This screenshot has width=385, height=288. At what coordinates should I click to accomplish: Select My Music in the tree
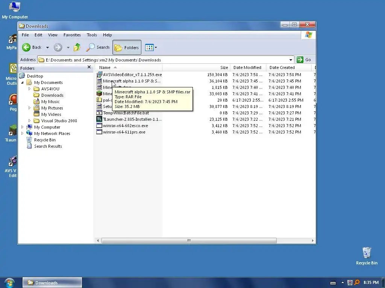pos(50,102)
